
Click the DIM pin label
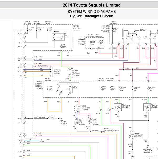pyautogui.click(x=20, y=65)
